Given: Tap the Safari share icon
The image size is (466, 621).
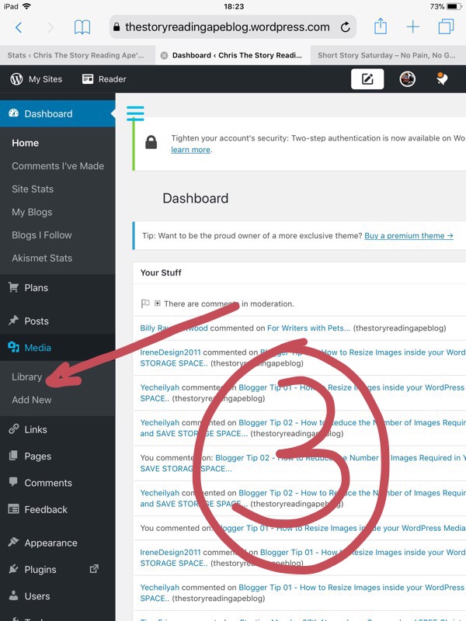Looking at the screenshot, I should coord(381,27).
